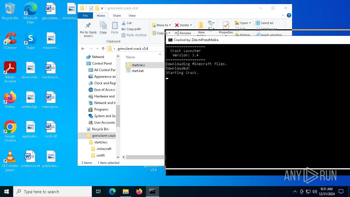Open the New item dropdown icon
Viewport: 350px width, 197px height.
pyautogui.click(x=211, y=23)
